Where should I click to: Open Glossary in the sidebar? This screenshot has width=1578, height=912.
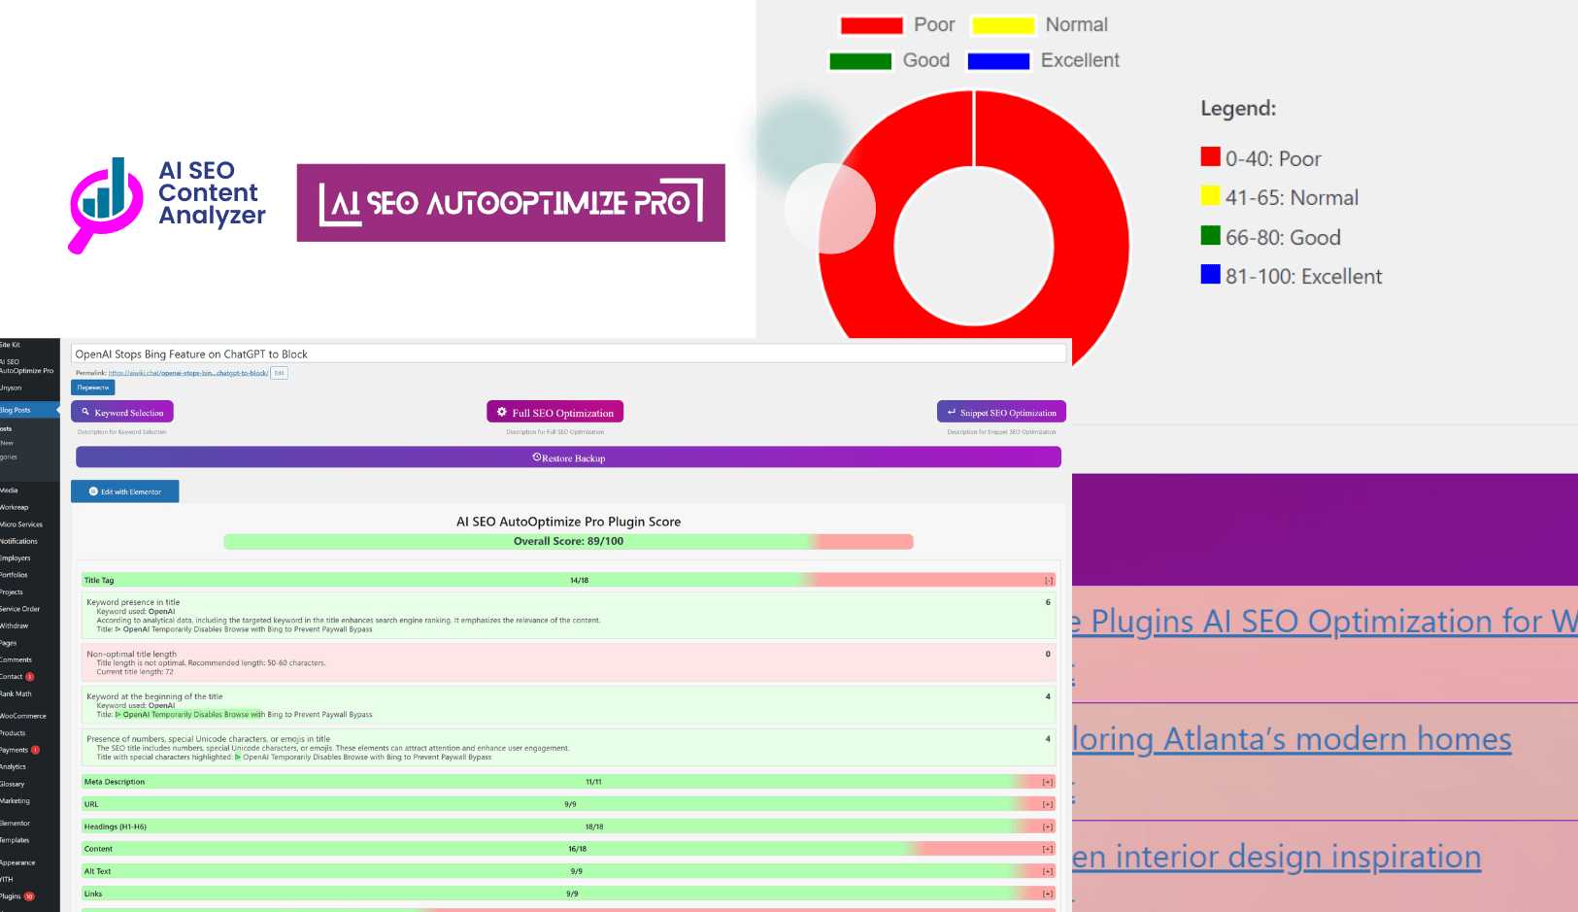tap(13, 784)
